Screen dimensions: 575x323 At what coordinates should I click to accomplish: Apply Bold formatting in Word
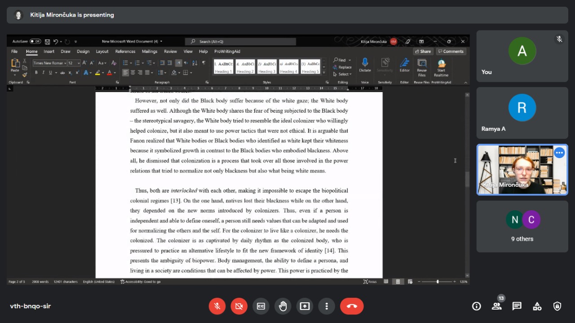pyautogui.click(x=37, y=72)
